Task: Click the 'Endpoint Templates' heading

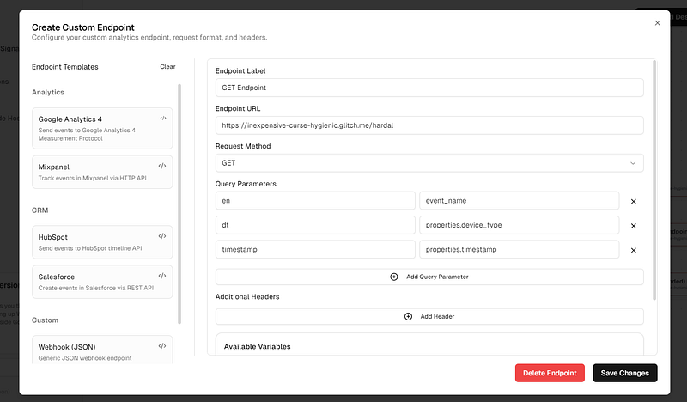Action: [x=65, y=67]
